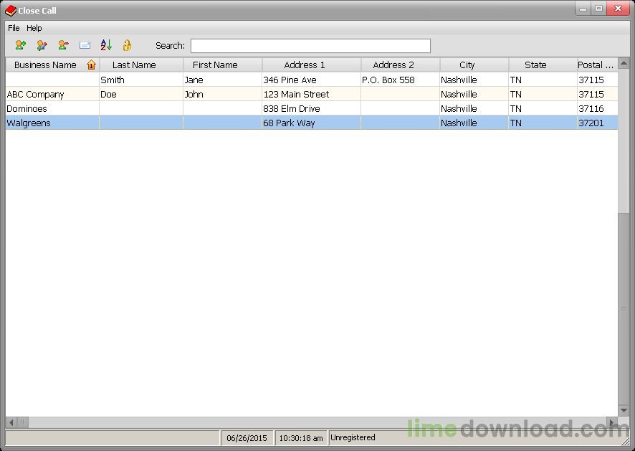
Task: Sort by Business Name column header
Action: tap(52, 65)
